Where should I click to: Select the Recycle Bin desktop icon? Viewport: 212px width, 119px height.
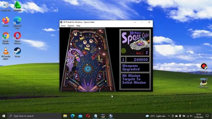pos(6,6)
